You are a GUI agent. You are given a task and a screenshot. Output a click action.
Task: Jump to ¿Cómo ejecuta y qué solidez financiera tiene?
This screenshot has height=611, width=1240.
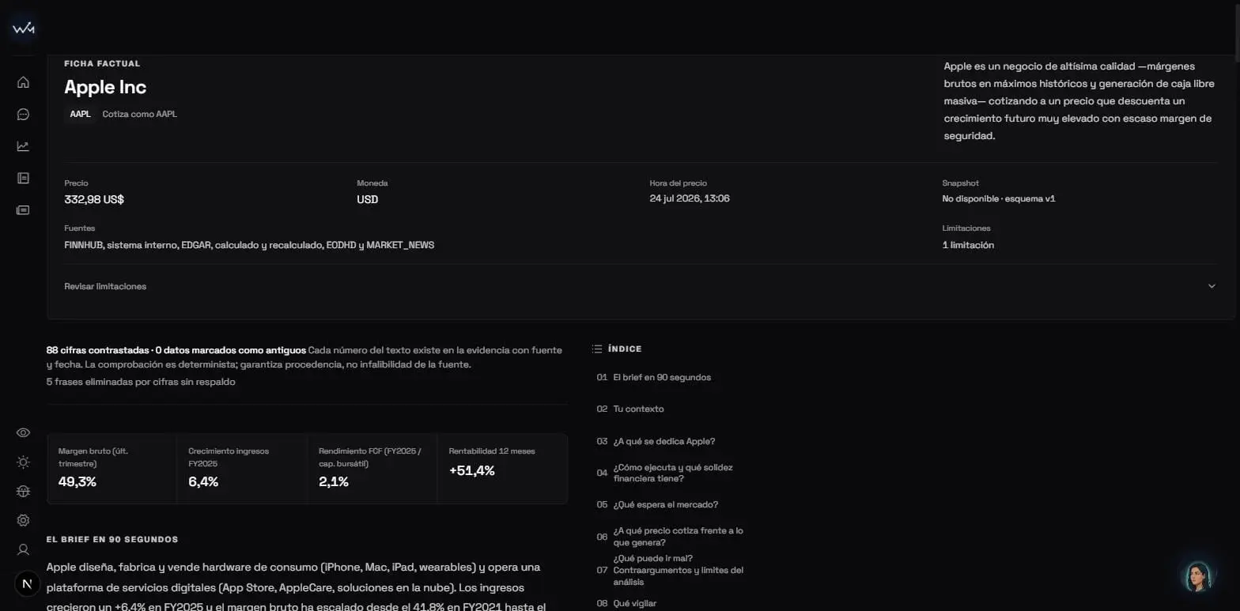(x=673, y=473)
